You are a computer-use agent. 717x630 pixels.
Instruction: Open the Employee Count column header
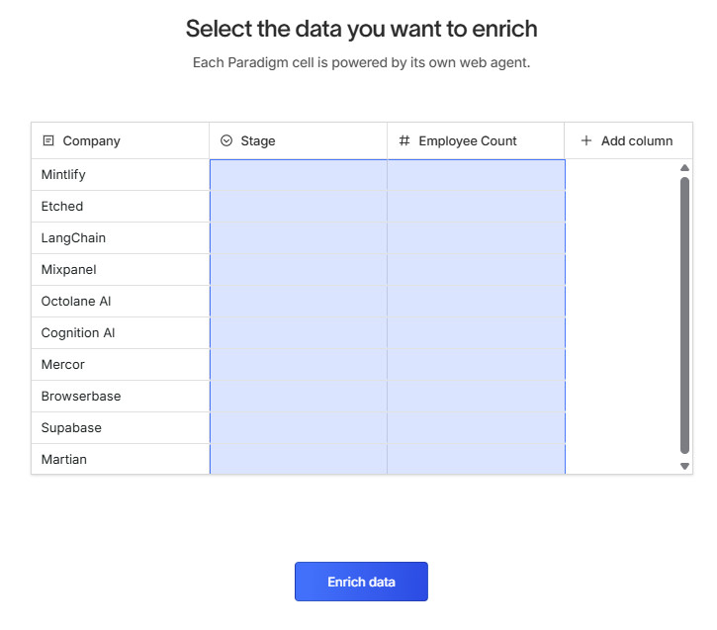click(x=476, y=140)
